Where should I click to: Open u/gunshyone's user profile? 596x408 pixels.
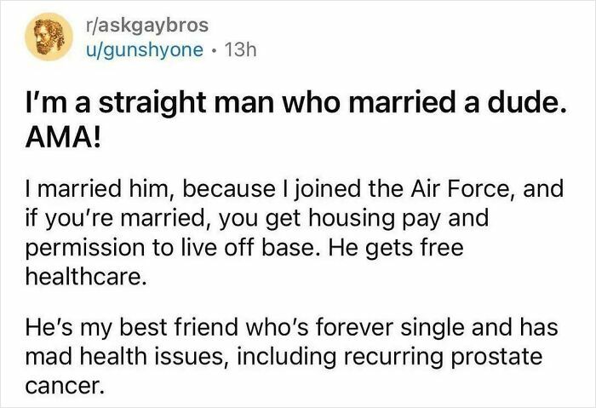(x=145, y=49)
